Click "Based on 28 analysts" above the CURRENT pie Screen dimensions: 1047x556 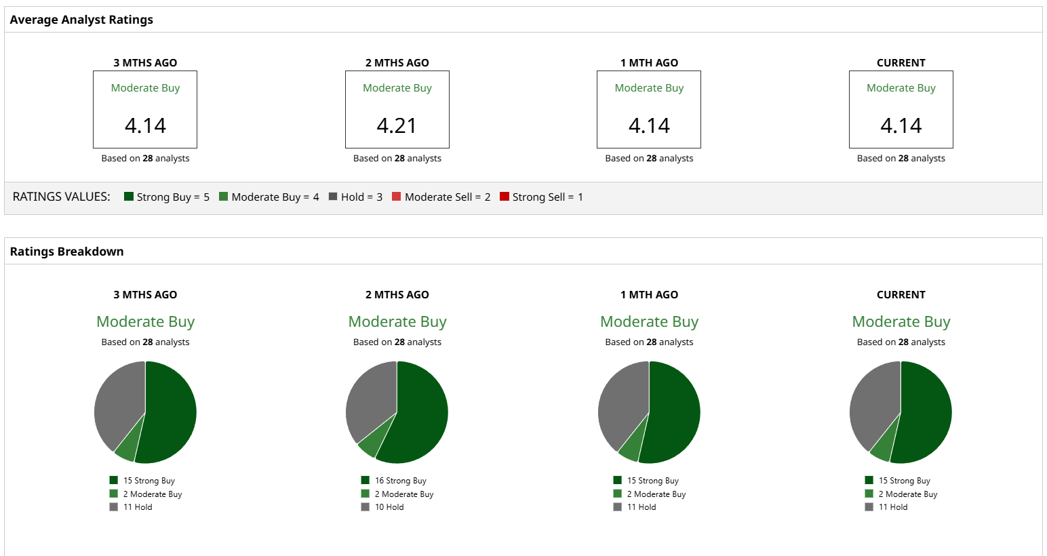point(901,342)
